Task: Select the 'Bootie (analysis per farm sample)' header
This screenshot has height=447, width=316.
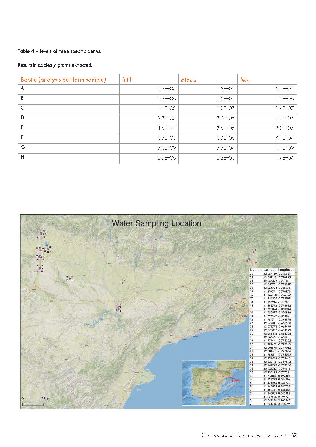Action: pyautogui.click(x=63, y=80)
